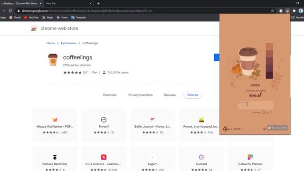Click the blue button beside the coffeelings title
304x171 pixels.
[217, 57]
